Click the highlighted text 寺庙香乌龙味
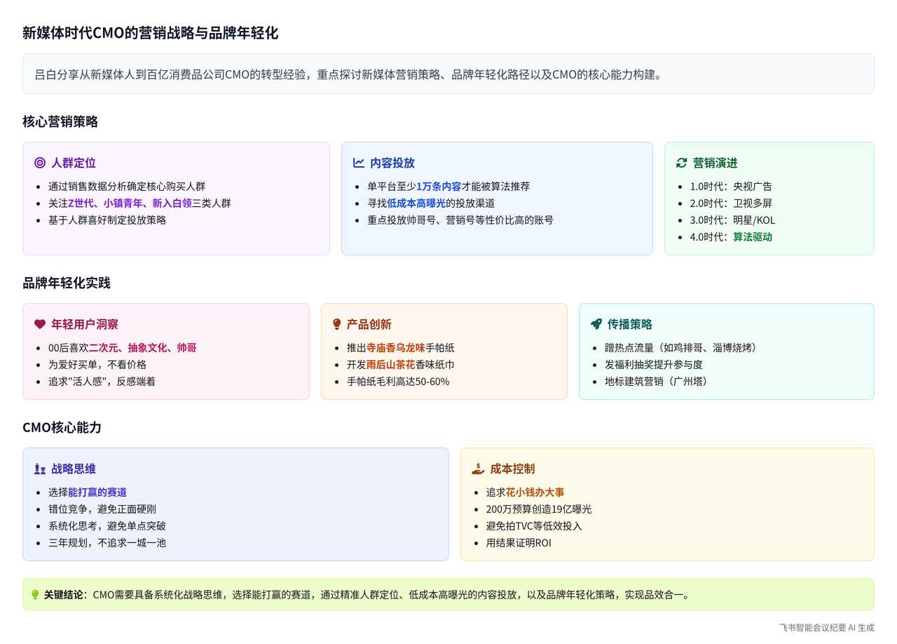The width and height of the screenshot is (897, 644). (396, 348)
